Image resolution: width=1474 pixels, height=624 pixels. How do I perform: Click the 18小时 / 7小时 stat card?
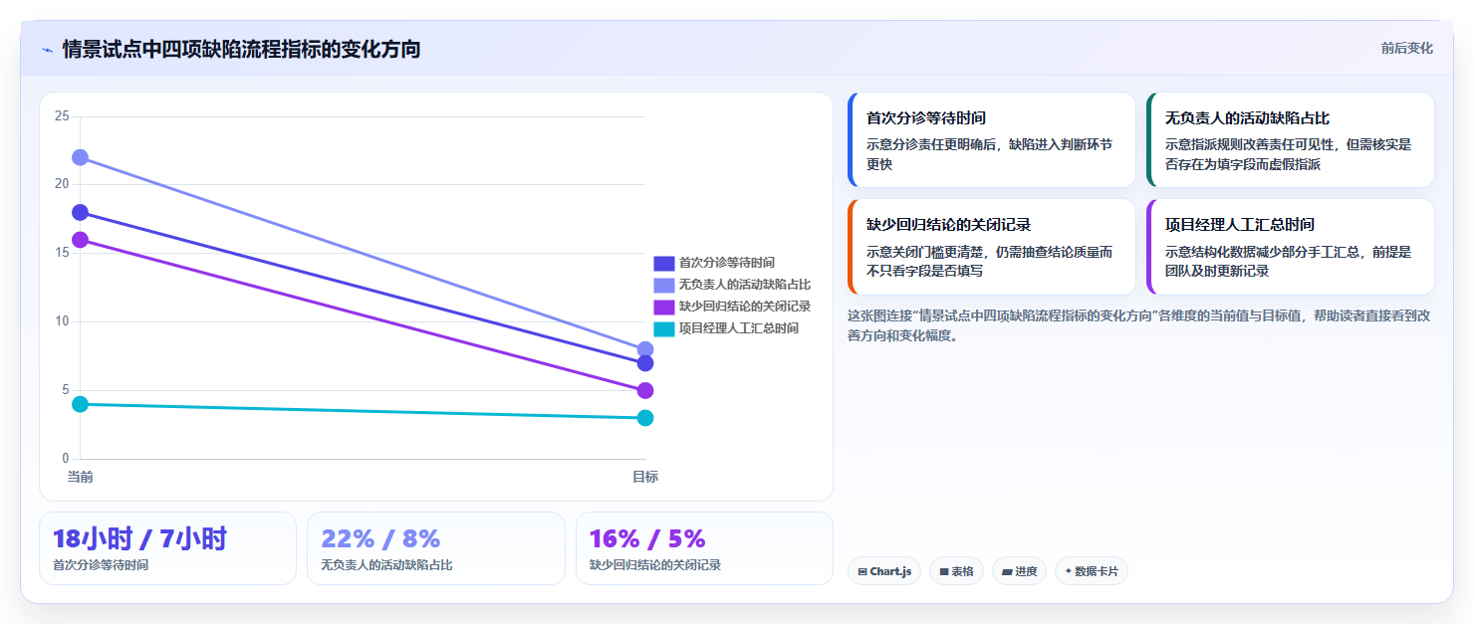(x=167, y=548)
